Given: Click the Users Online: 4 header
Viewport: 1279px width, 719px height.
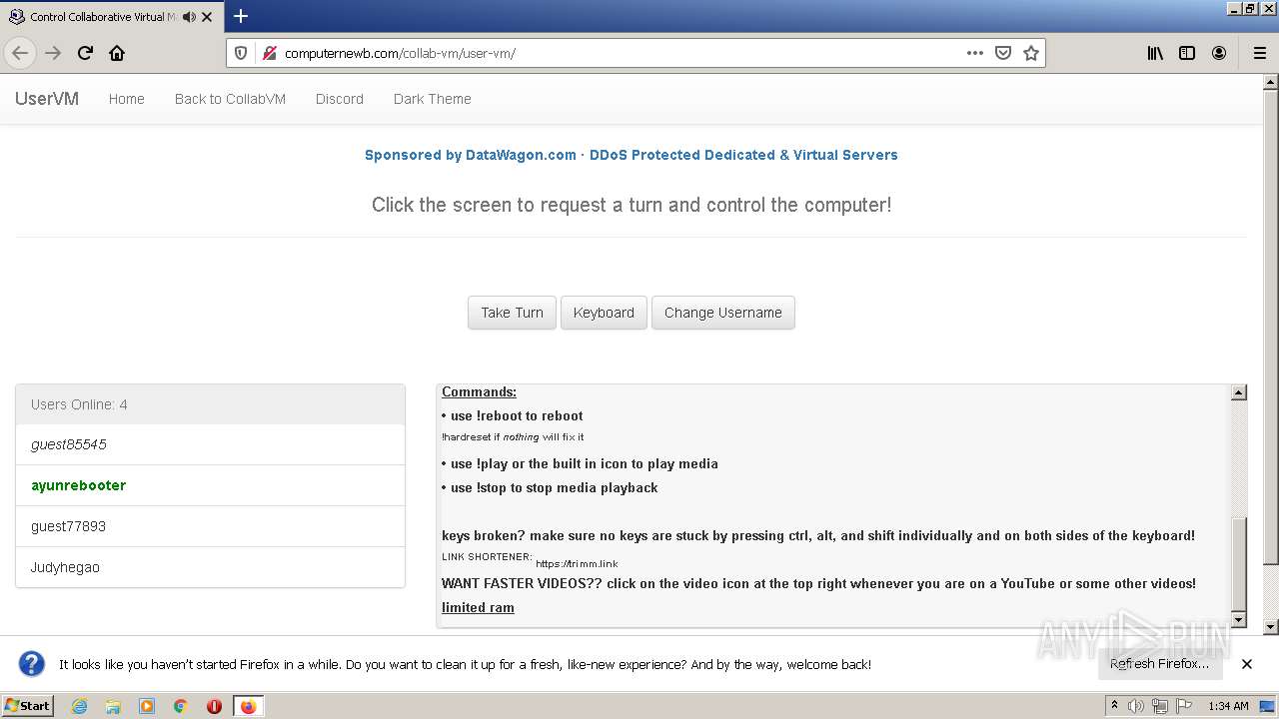Looking at the screenshot, I should click(211, 404).
